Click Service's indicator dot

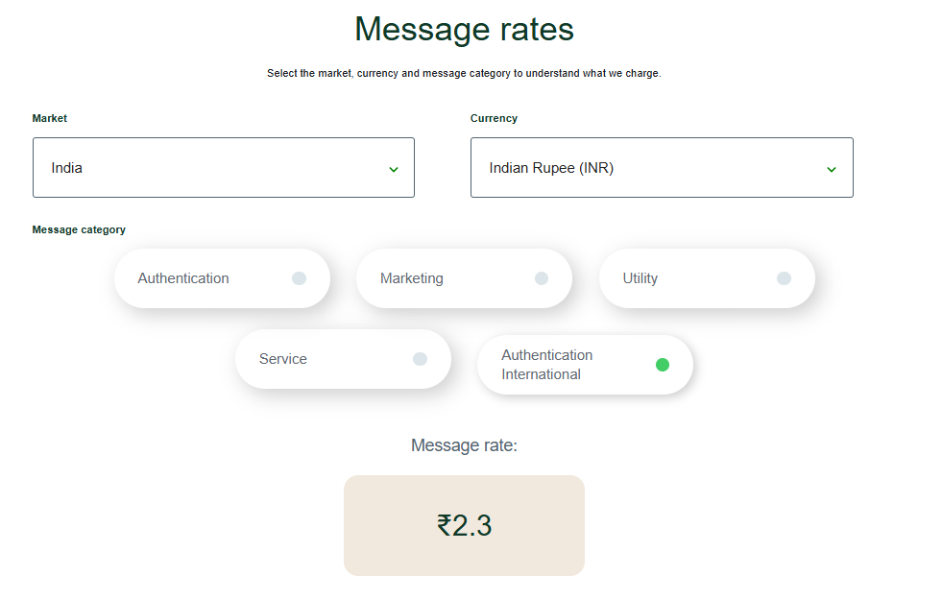(420, 358)
